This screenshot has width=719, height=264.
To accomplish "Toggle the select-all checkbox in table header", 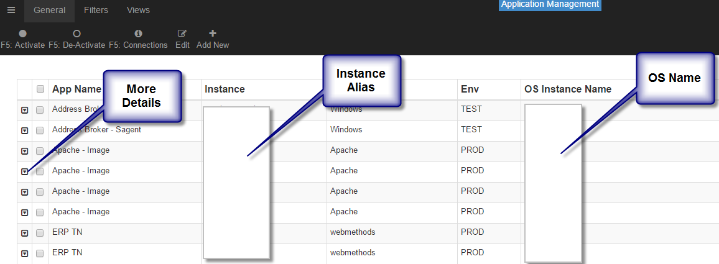I will (x=40, y=89).
